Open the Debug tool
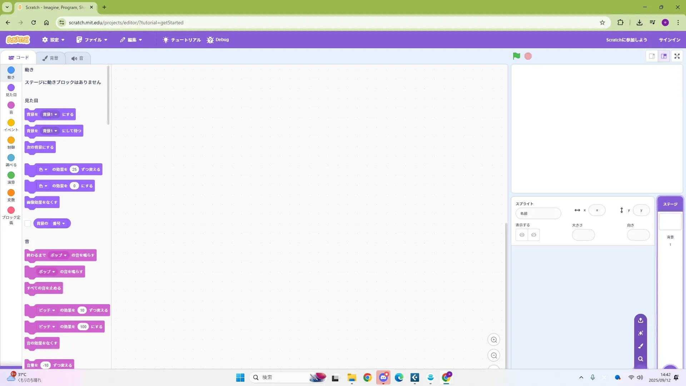The width and height of the screenshot is (686, 386). (218, 40)
